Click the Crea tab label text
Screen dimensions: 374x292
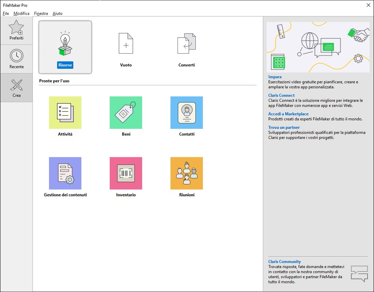coord(16,95)
